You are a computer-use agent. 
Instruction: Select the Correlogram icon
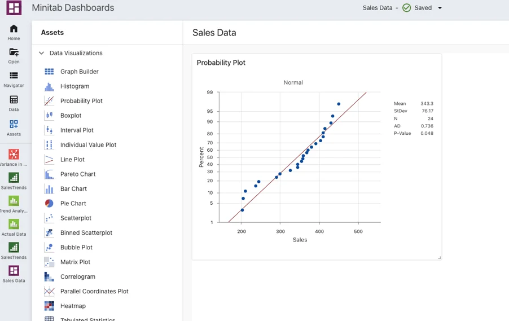tap(49, 277)
